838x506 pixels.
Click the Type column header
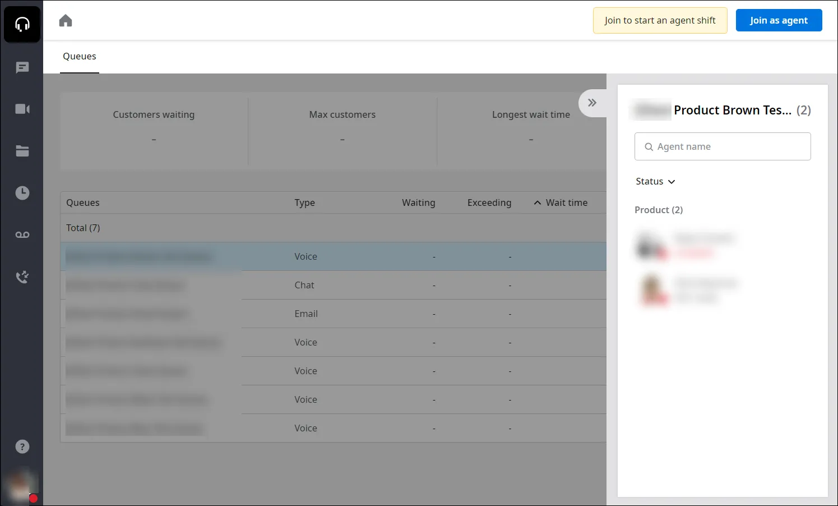coord(305,203)
